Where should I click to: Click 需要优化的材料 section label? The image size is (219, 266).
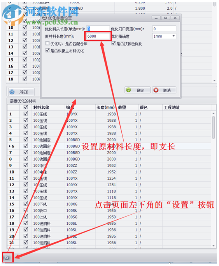coord(23,101)
